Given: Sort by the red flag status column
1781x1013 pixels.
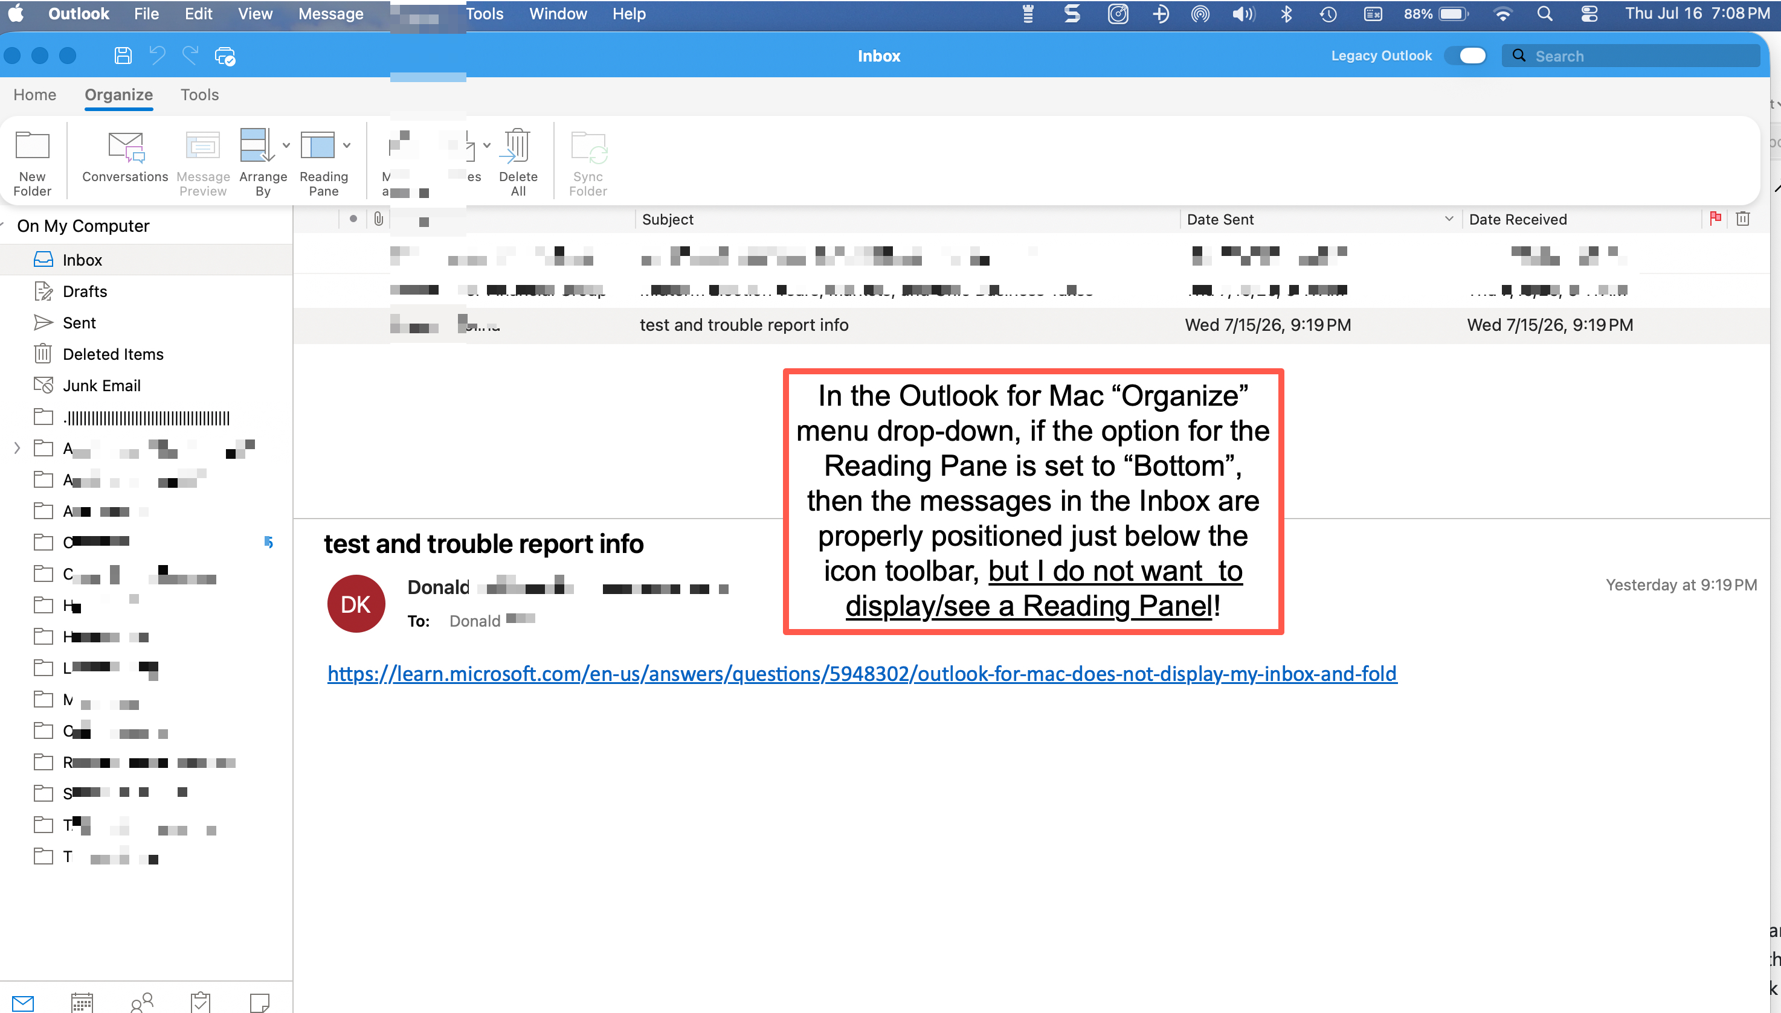Looking at the screenshot, I should 1716,219.
